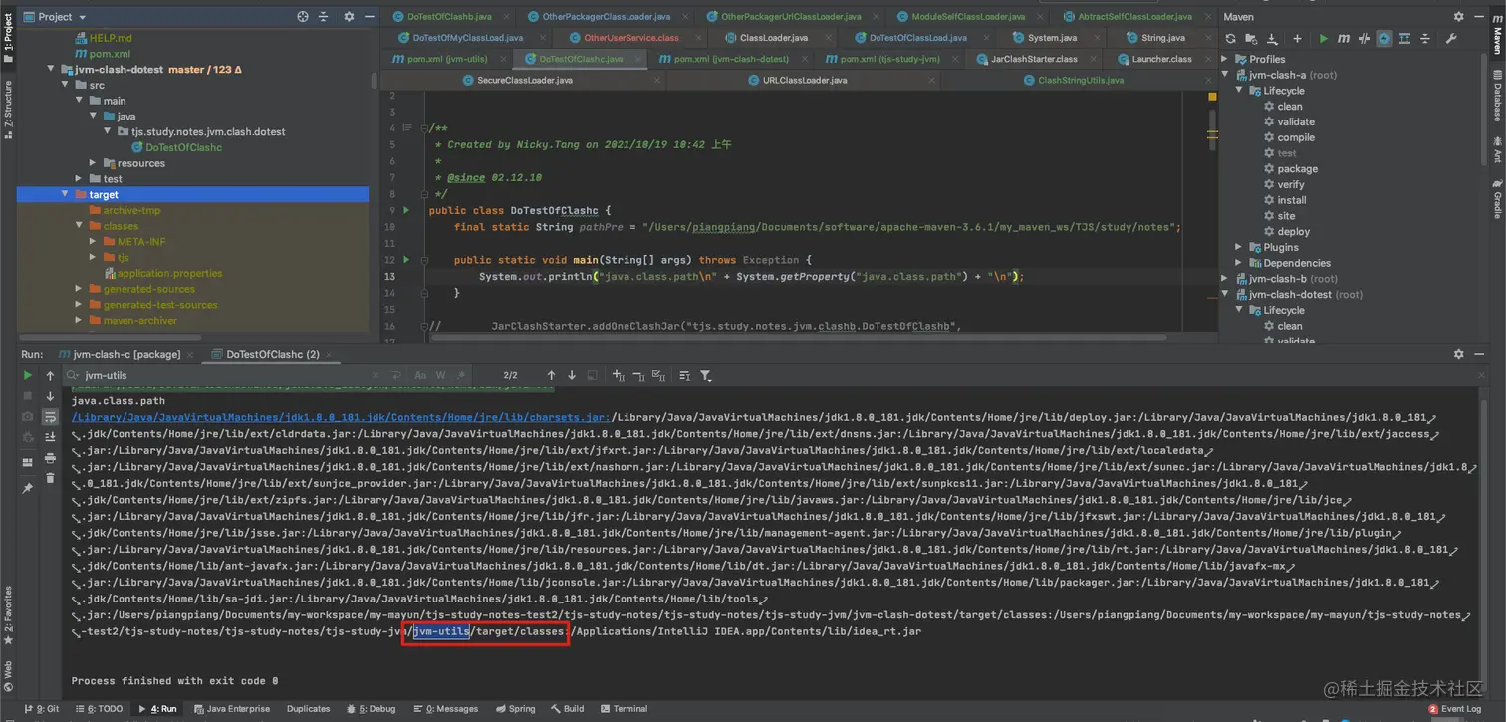Select the install goal under jvm-clash-a
Image resolution: width=1506 pixels, height=722 pixels.
point(1285,200)
